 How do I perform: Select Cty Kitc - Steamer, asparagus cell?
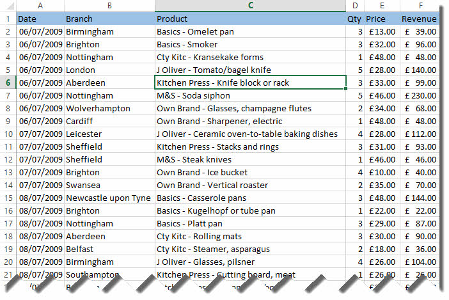pyautogui.click(x=250, y=249)
